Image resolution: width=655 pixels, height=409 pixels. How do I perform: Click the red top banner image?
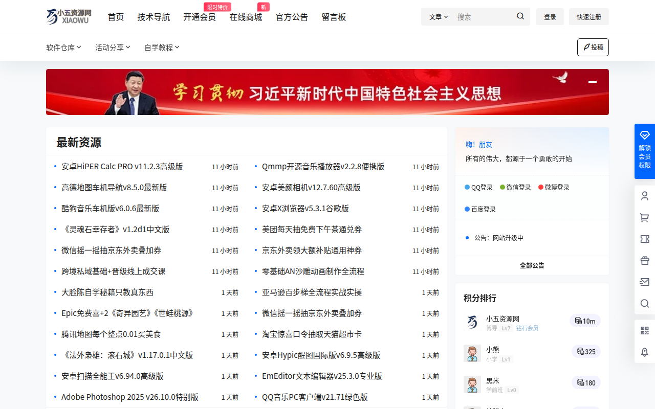tap(327, 92)
